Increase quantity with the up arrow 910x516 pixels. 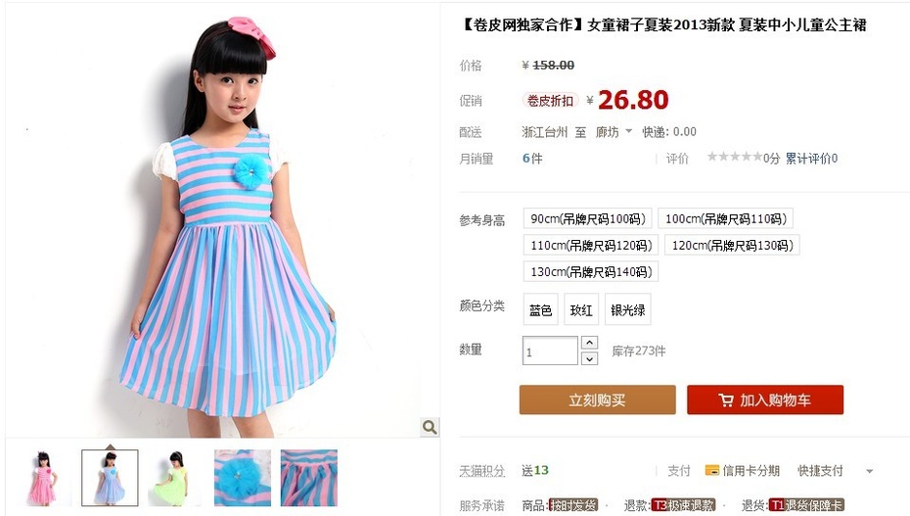pyautogui.click(x=589, y=343)
